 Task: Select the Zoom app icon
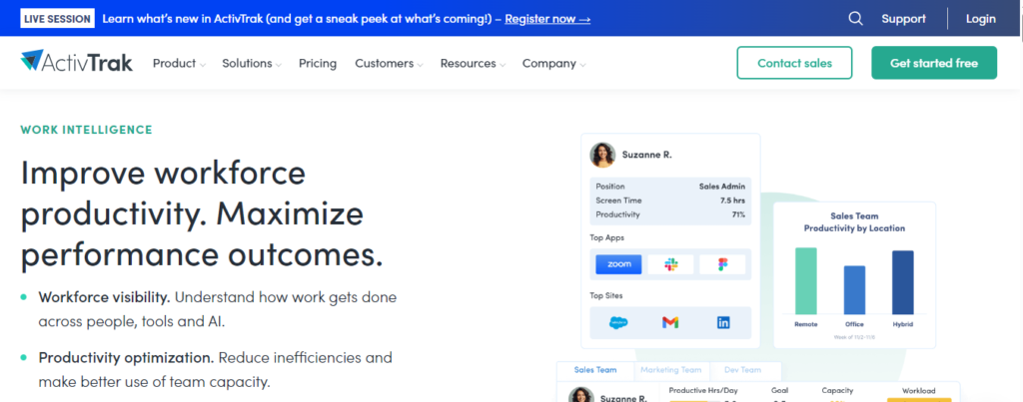coord(618,264)
